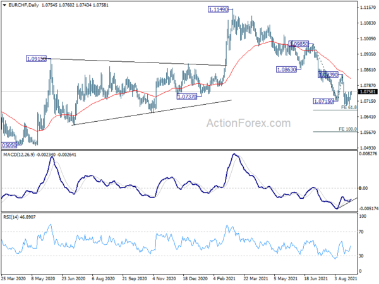Image resolution: width=379 pixels, height=284 pixels.
Task: Click the MACD -0.005174 scale value
Action: 368,208
